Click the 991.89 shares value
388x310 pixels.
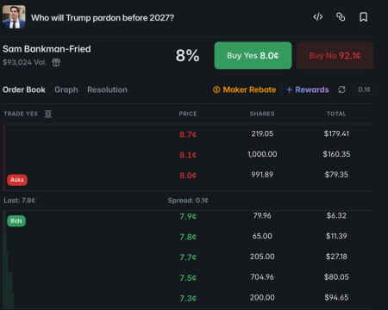[x=262, y=175]
